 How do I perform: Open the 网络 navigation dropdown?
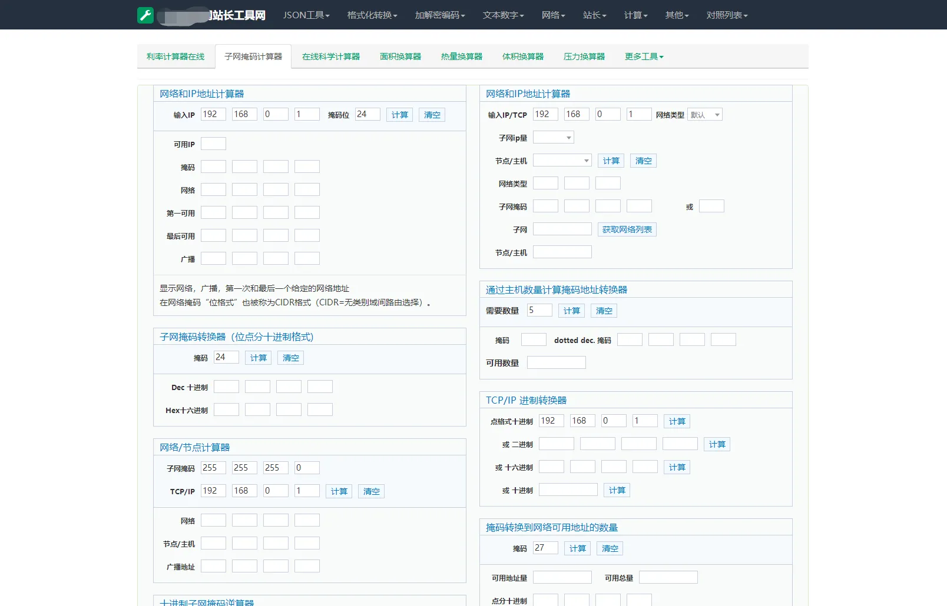tap(554, 15)
